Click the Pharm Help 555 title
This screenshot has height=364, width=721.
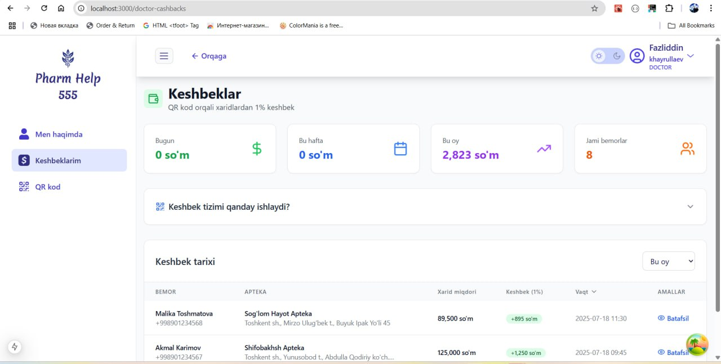68,86
